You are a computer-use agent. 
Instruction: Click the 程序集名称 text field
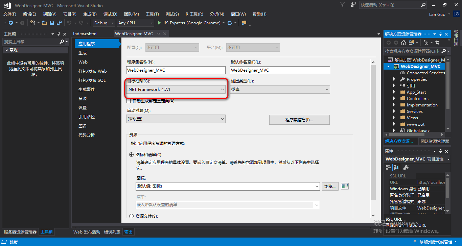176,70
